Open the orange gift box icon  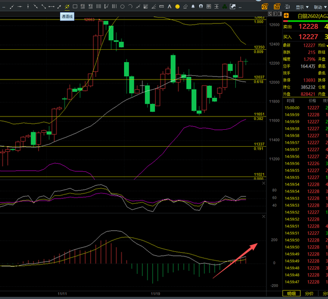pyautogui.click(x=277, y=7)
